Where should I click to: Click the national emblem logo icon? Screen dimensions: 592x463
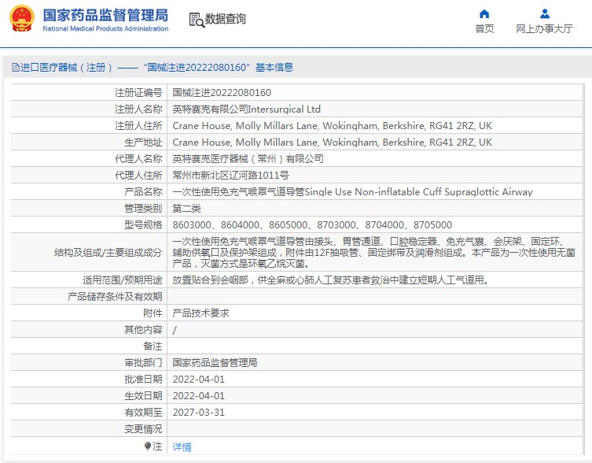[x=22, y=19]
